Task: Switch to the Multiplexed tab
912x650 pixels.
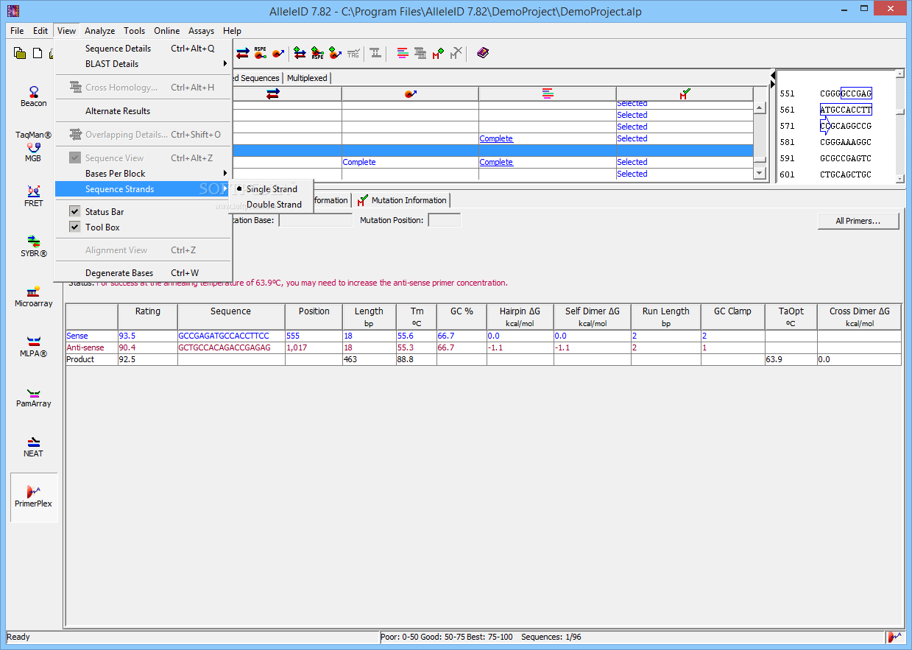Action: 307,78
